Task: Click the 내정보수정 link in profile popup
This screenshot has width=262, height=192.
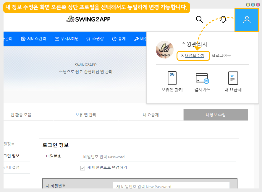Action: click(x=193, y=56)
